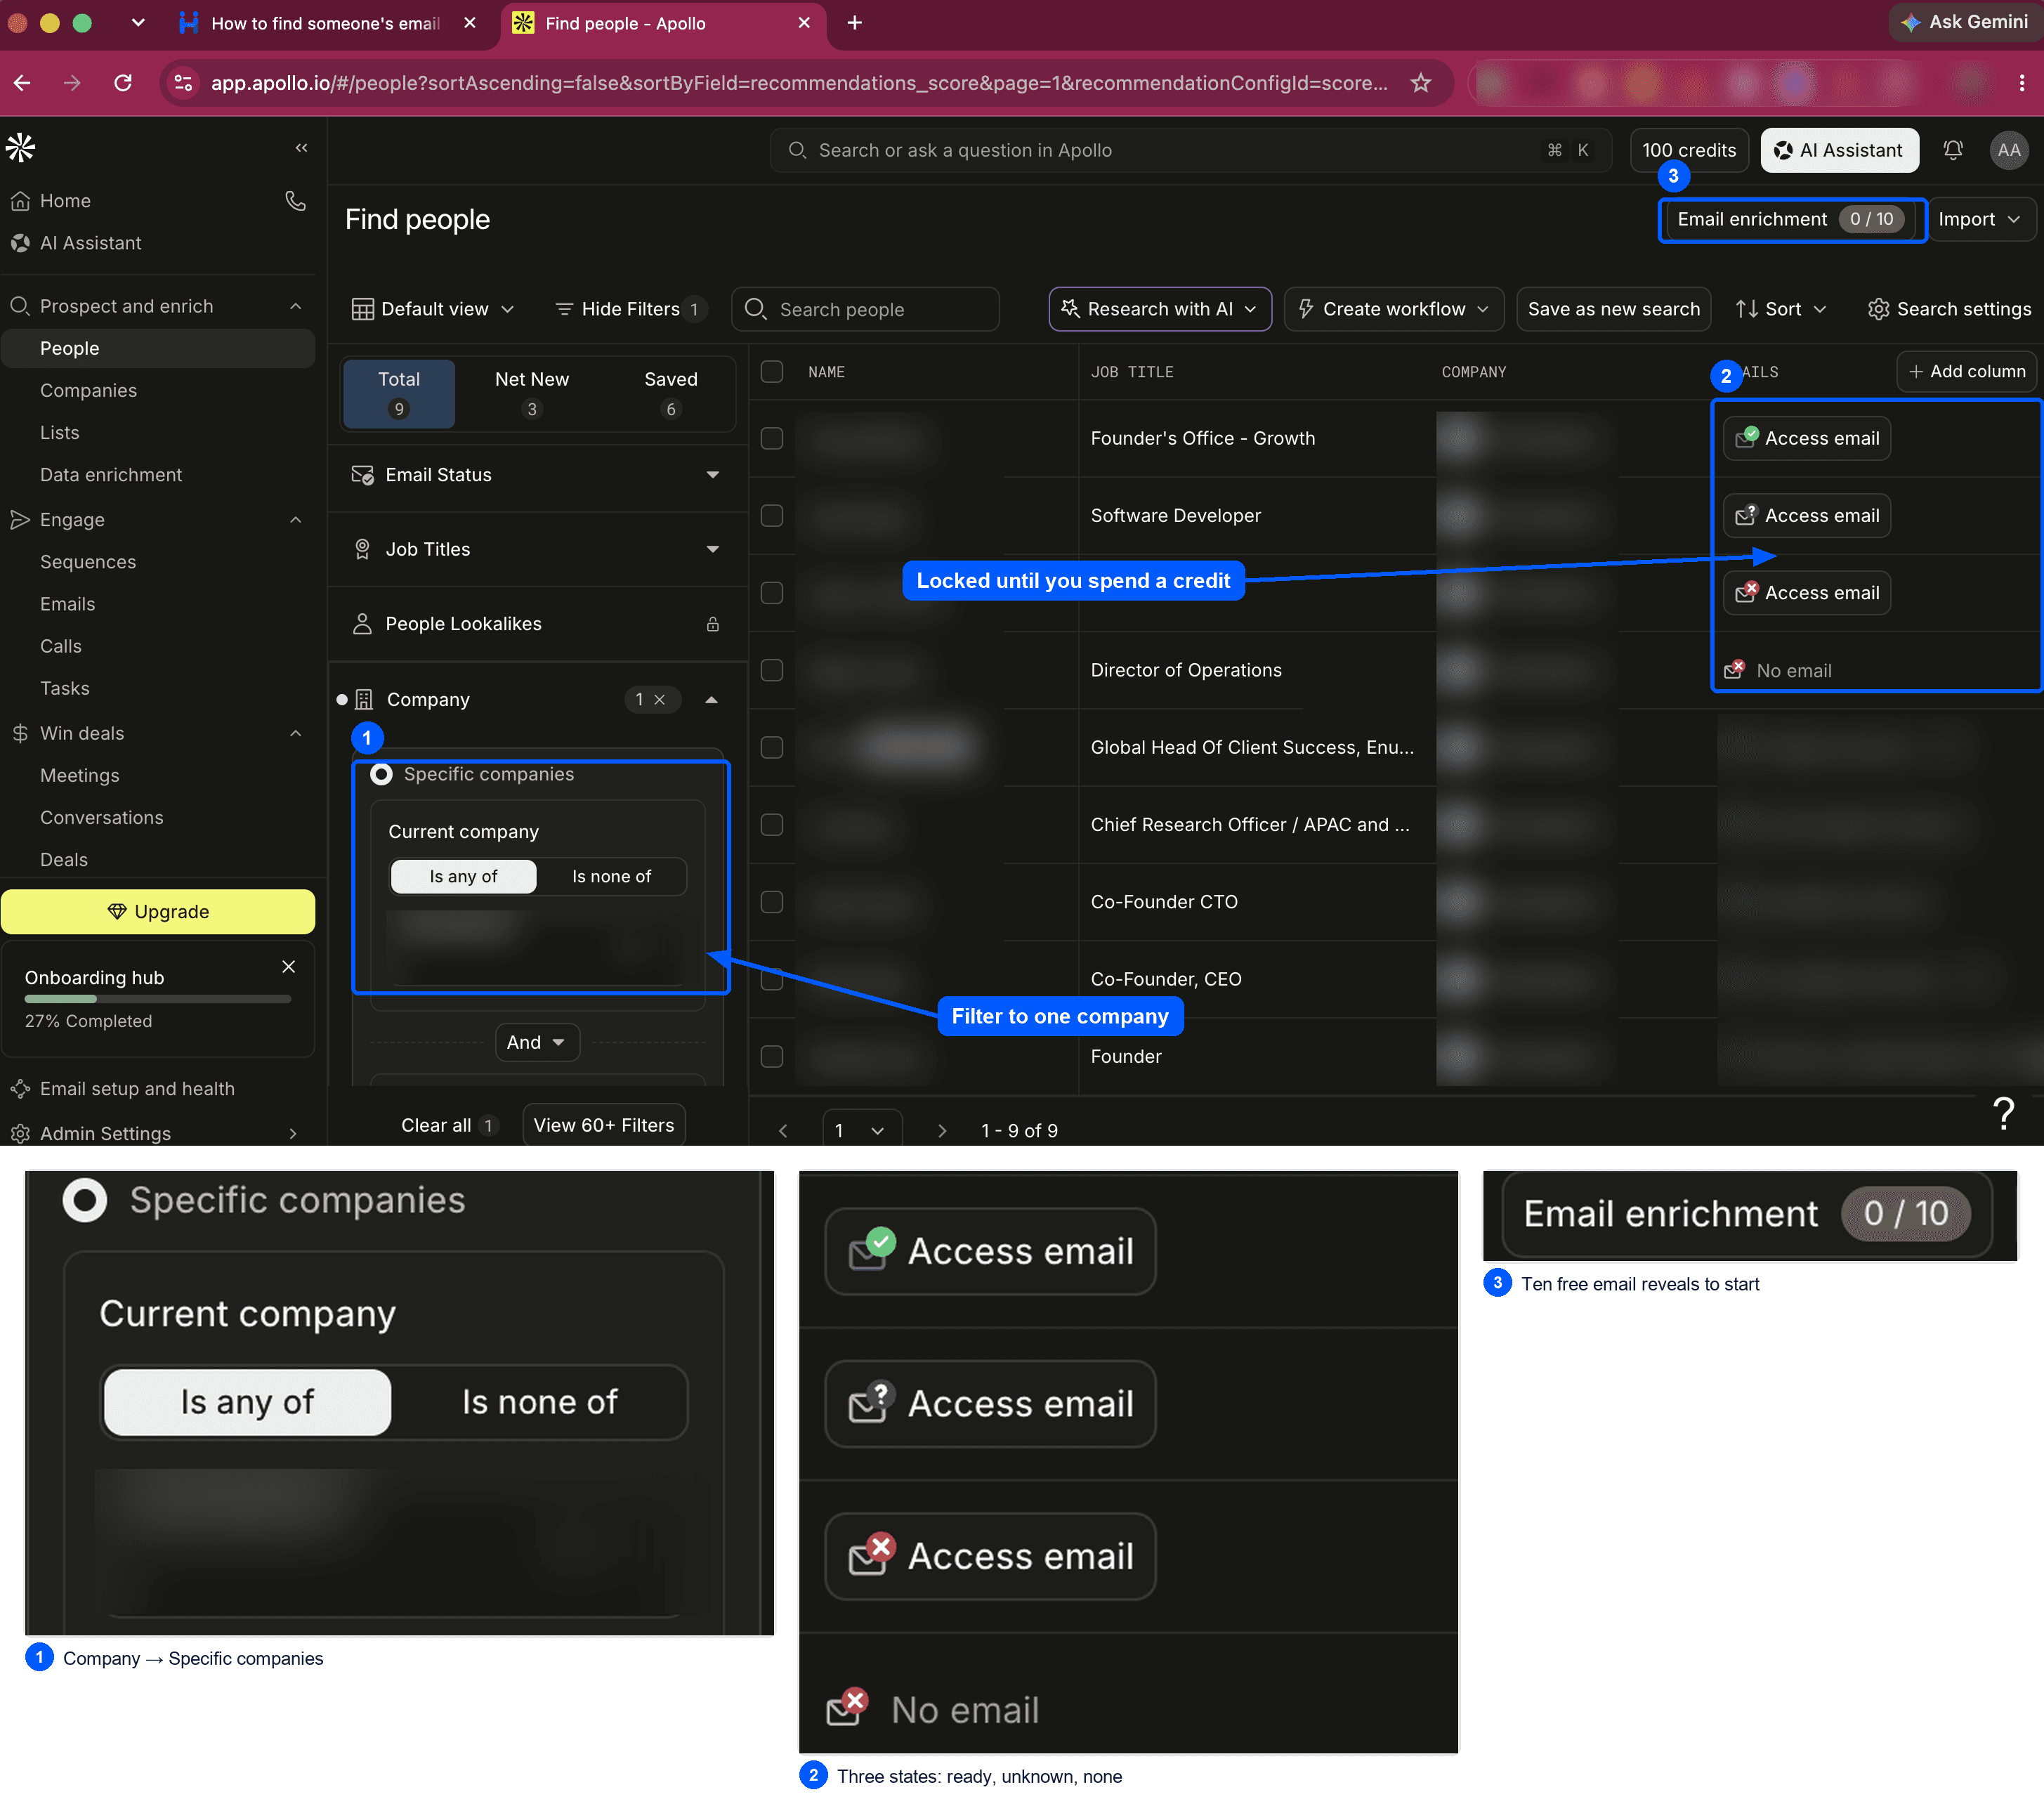The width and height of the screenshot is (2044, 1818).
Task: Click Clear all filters
Action: 436,1125
